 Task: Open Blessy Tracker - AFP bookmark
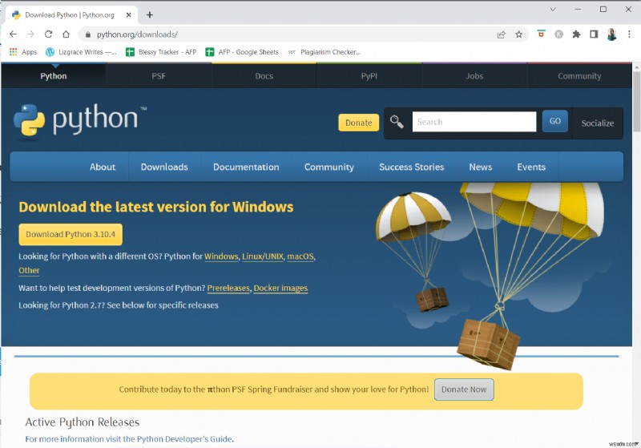click(161, 52)
